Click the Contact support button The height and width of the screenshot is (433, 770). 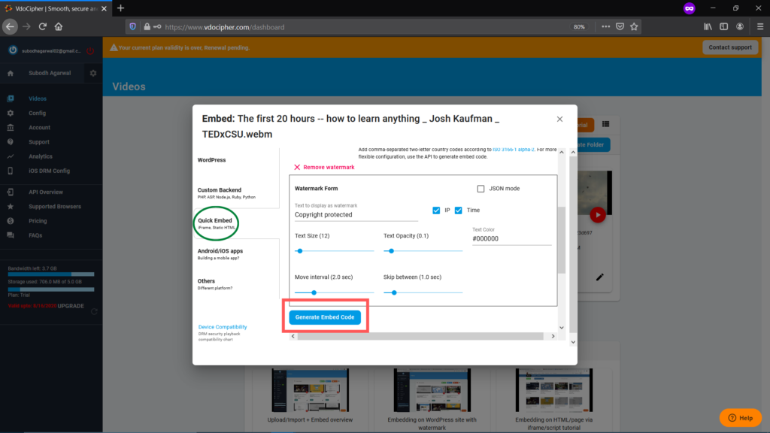[x=729, y=47]
